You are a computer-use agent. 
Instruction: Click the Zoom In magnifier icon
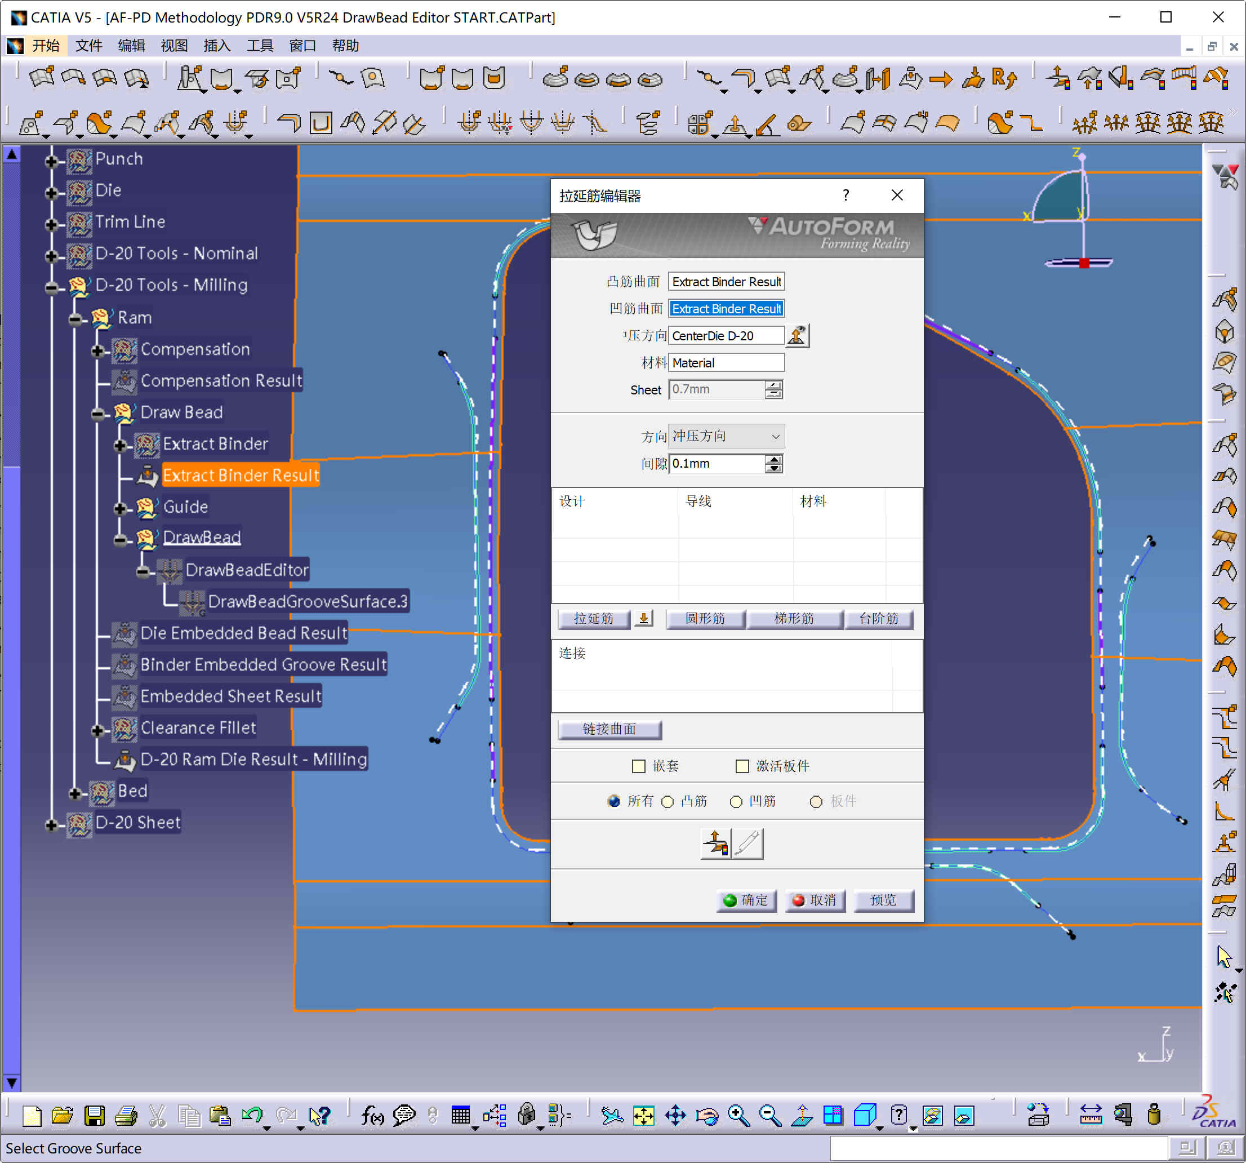coord(738,1115)
